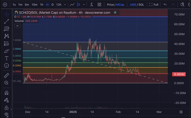
Task: Open the timeframe dropdown chevron
Action: pyautogui.click(x=65, y=5)
